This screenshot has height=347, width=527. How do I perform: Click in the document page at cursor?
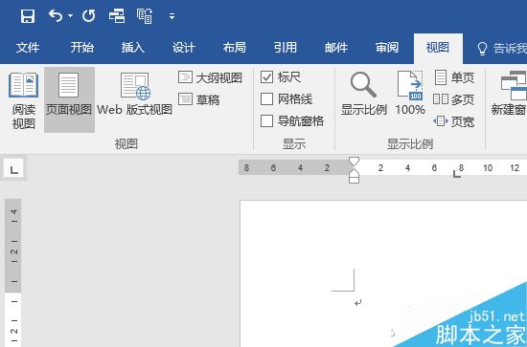(x=357, y=303)
